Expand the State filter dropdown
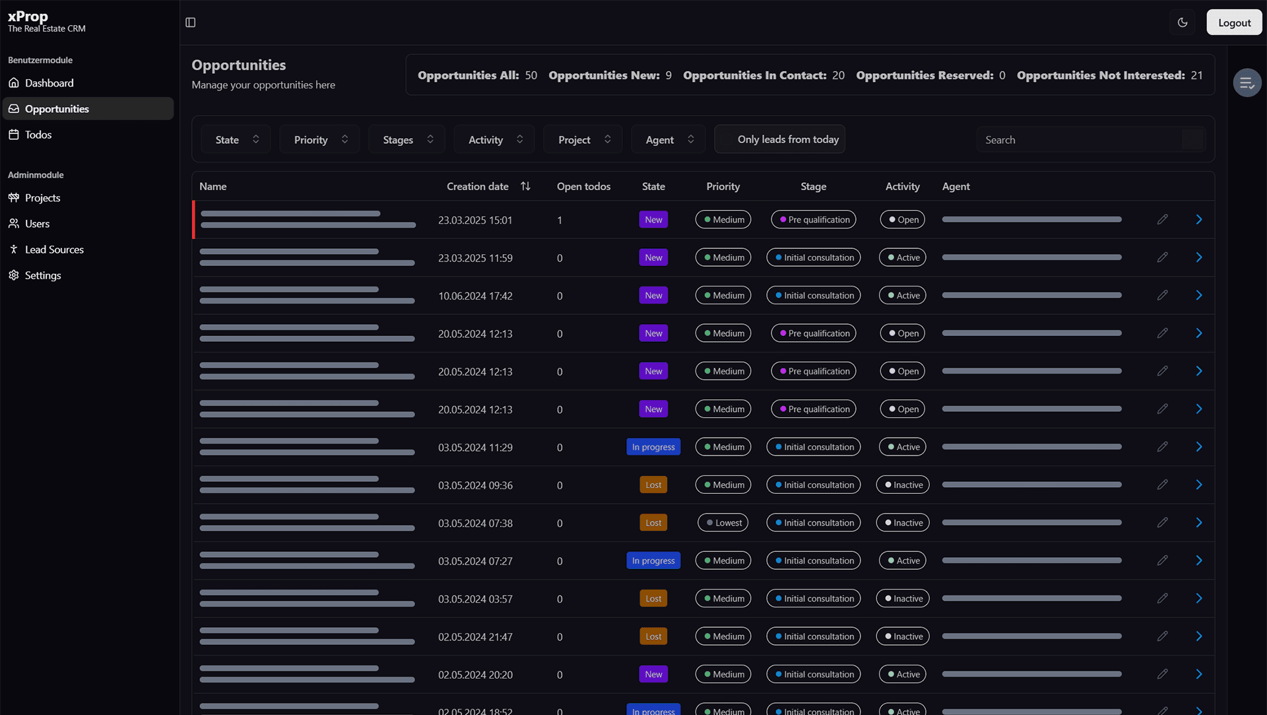Image resolution: width=1267 pixels, height=715 pixels. click(236, 140)
